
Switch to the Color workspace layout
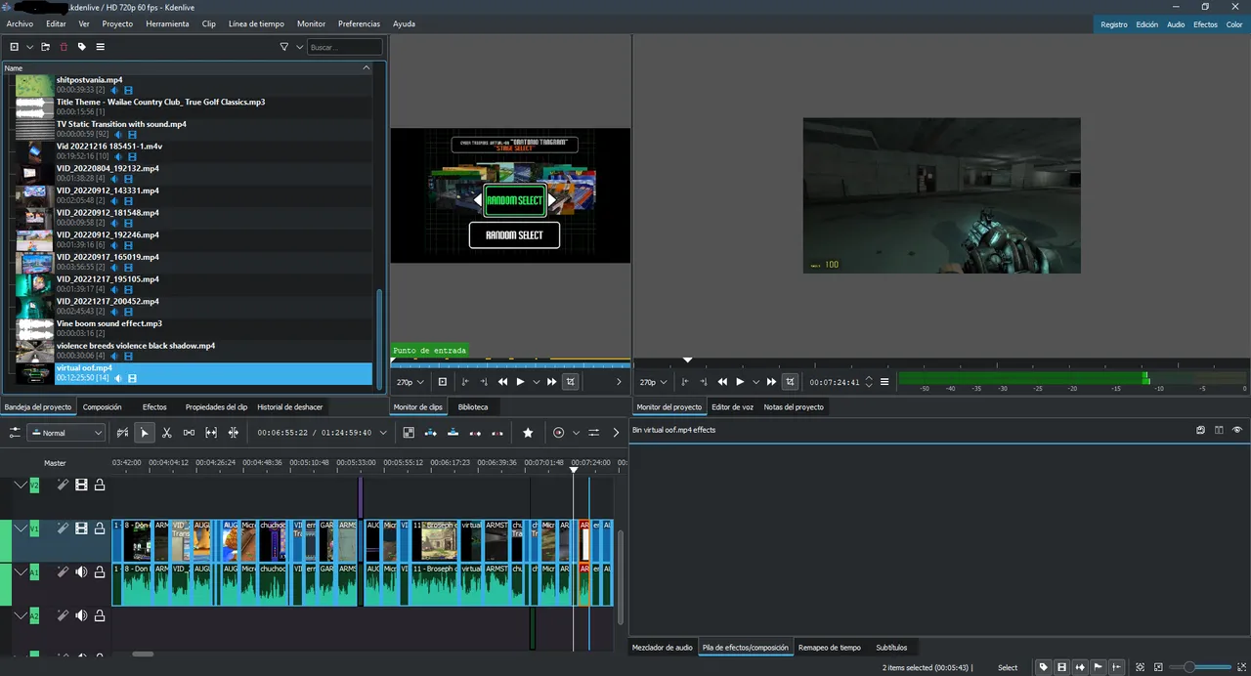click(1234, 24)
